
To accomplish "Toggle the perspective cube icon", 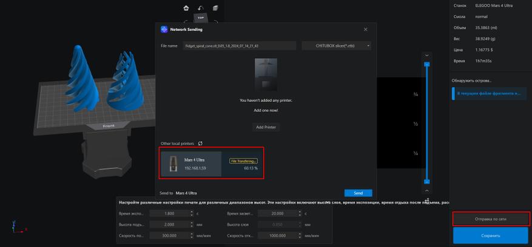I will pos(215,8).
